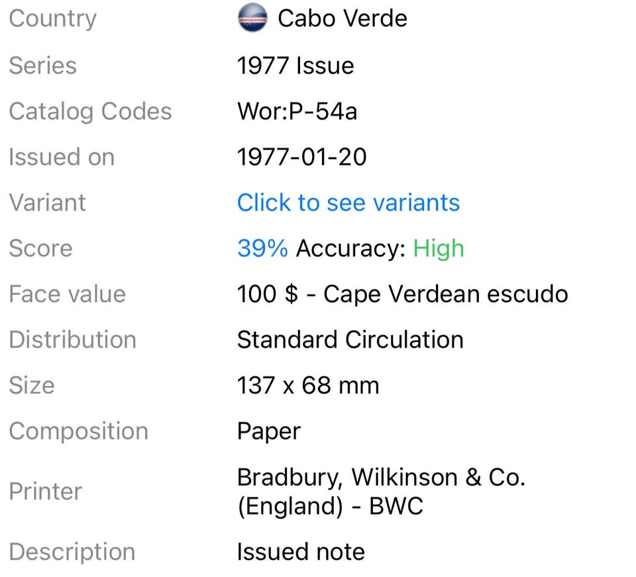
Task: Click the Score field label
Action: [x=40, y=248]
